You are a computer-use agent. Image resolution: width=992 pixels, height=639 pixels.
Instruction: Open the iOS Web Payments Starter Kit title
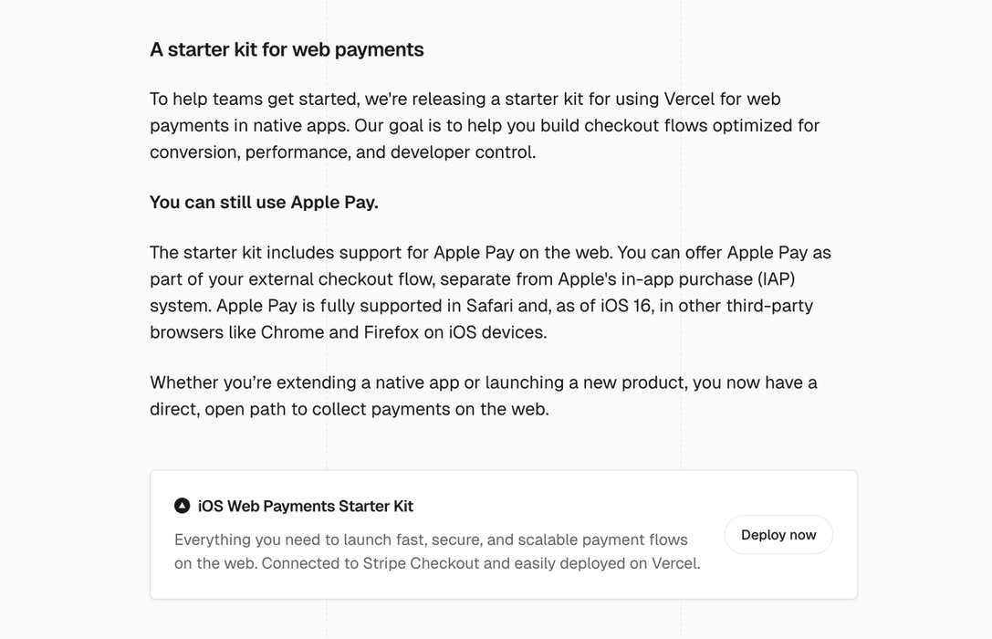(305, 506)
